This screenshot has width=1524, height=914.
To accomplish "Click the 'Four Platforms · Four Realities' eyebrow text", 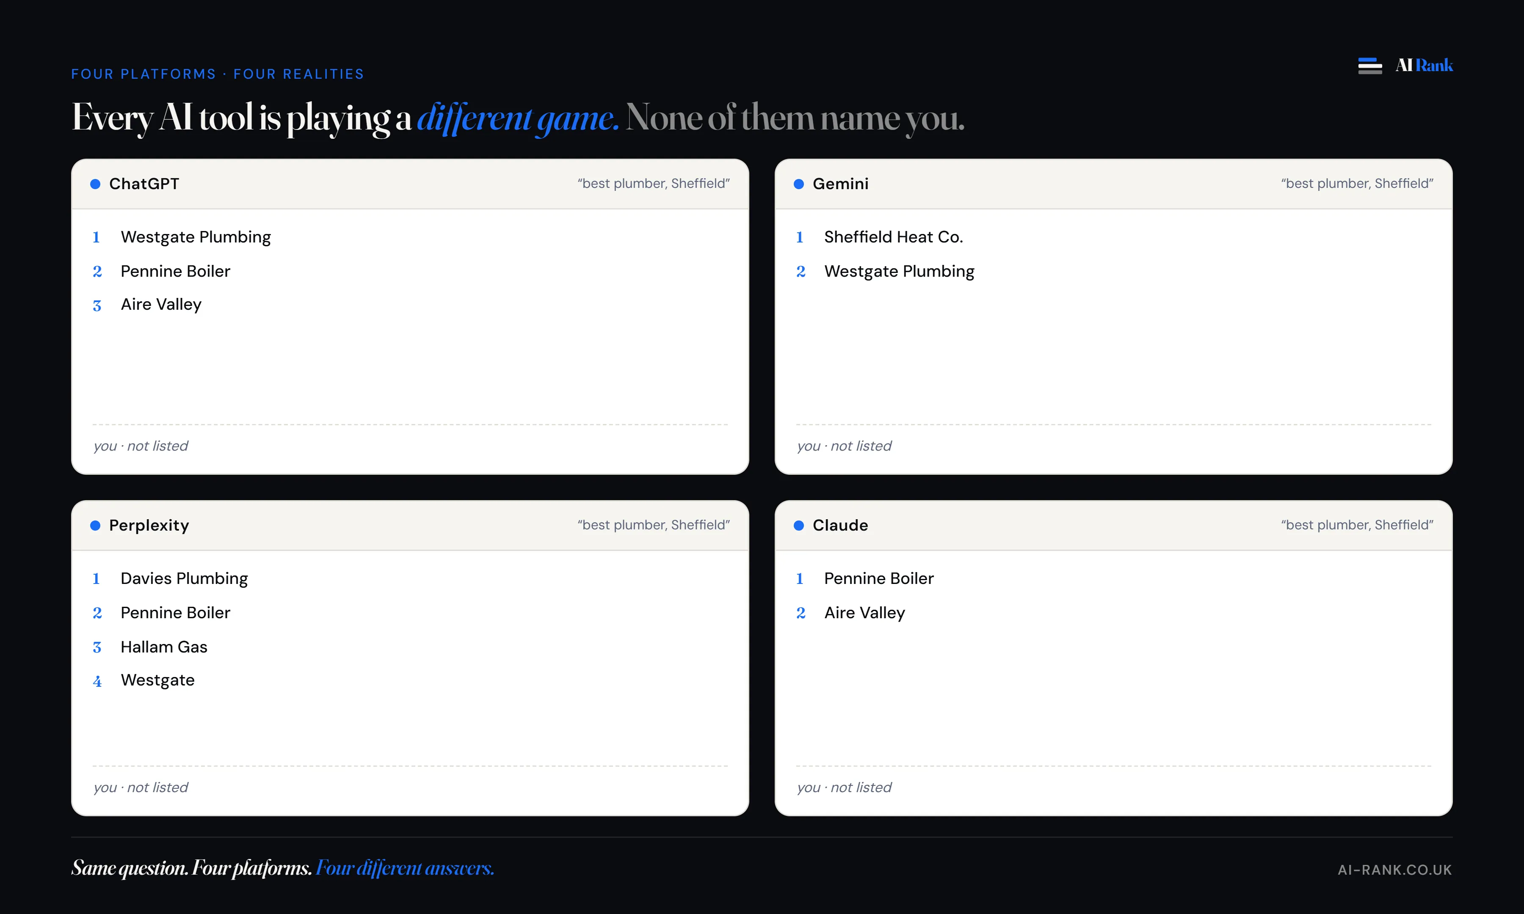I will click(218, 74).
